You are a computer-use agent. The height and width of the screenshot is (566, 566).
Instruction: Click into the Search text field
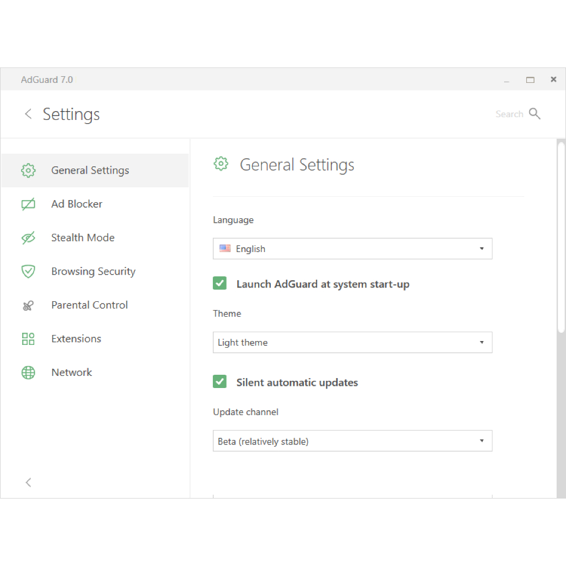[509, 114]
